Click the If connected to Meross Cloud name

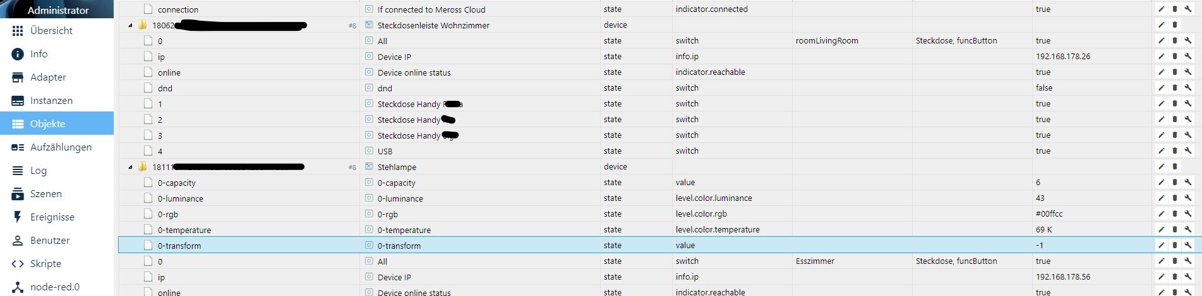(x=431, y=9)
